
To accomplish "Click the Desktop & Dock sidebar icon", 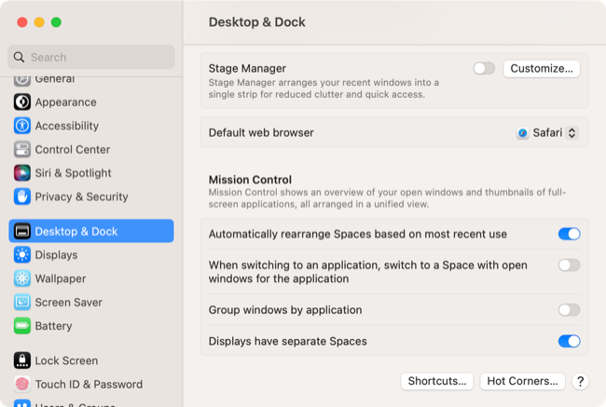I will click(x=22, y=231).
